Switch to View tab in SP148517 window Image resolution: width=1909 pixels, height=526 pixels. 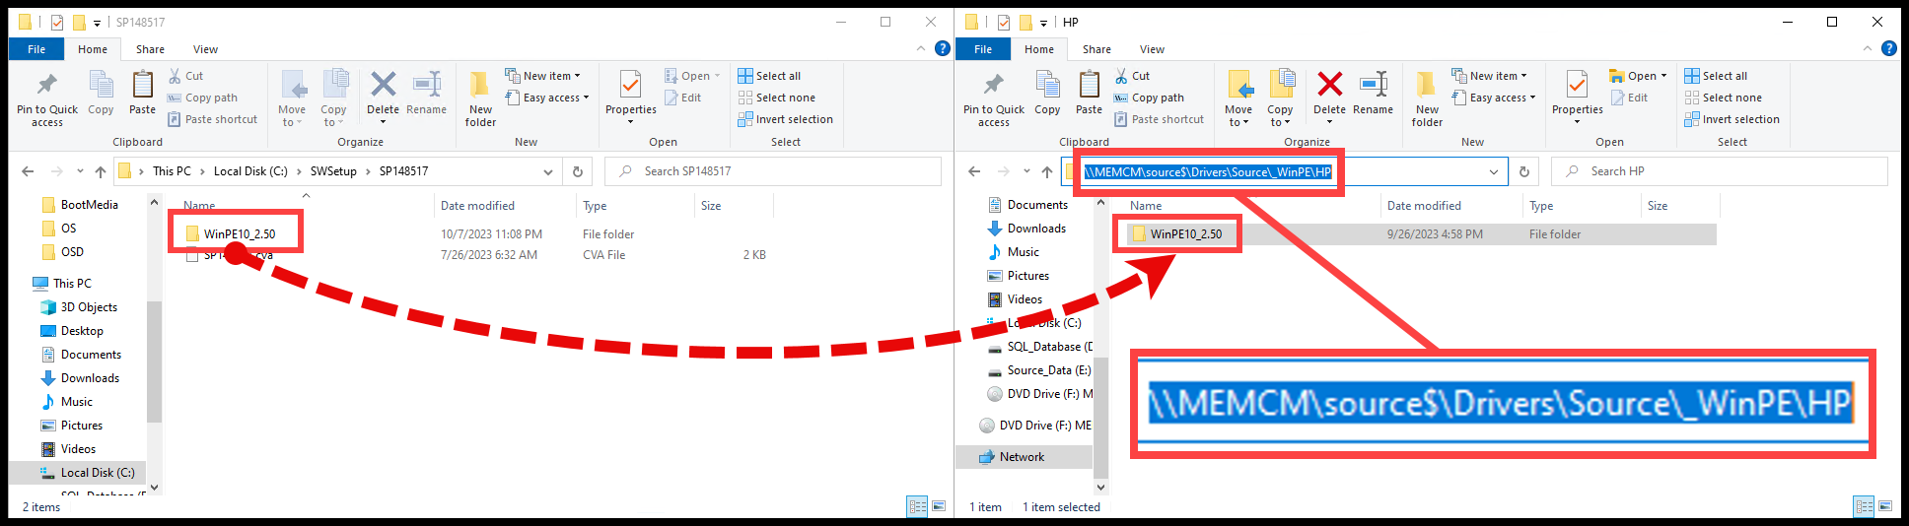point(205,49)
